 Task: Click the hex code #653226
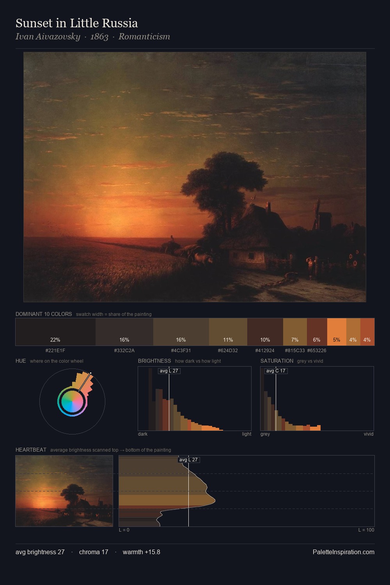(x=317, y=351)
